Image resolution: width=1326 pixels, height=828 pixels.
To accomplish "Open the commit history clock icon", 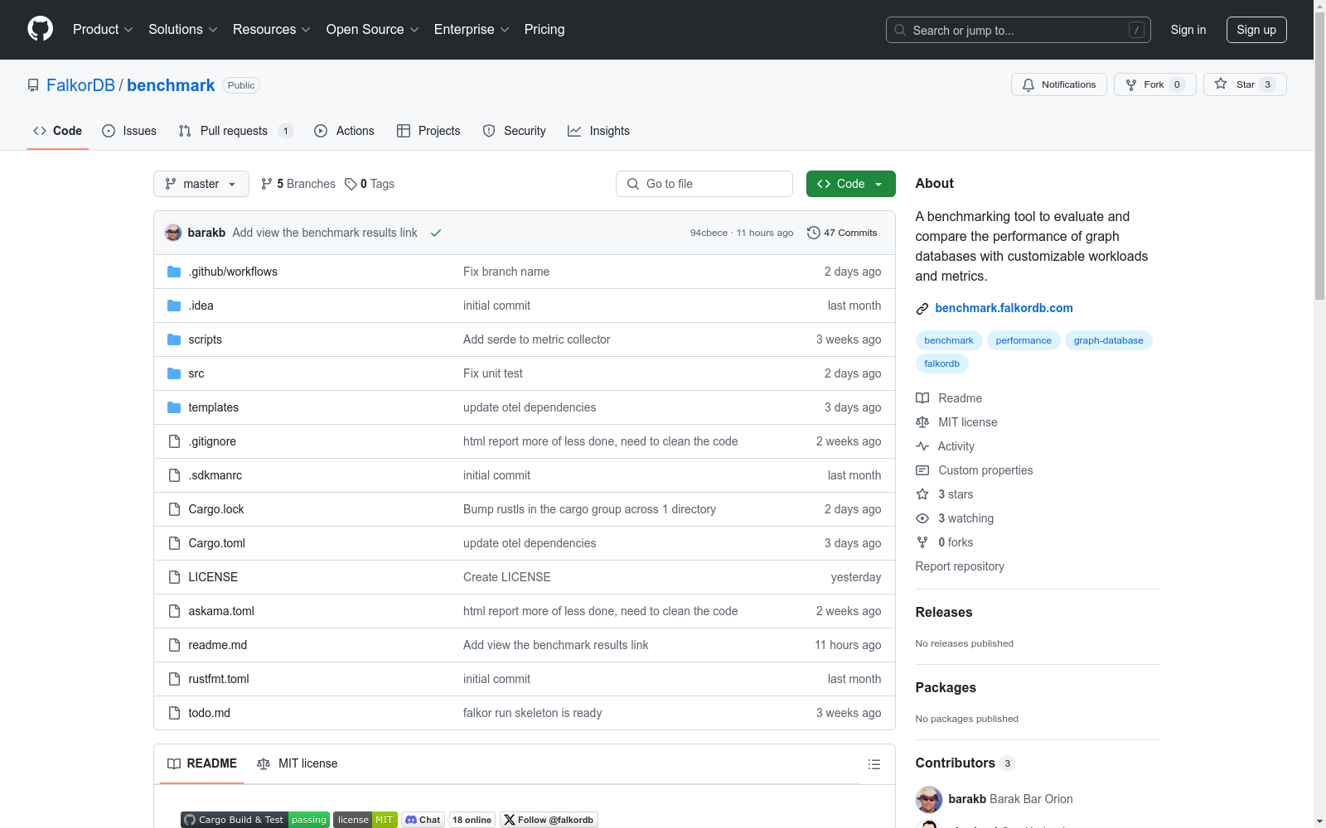I will 813,233.
